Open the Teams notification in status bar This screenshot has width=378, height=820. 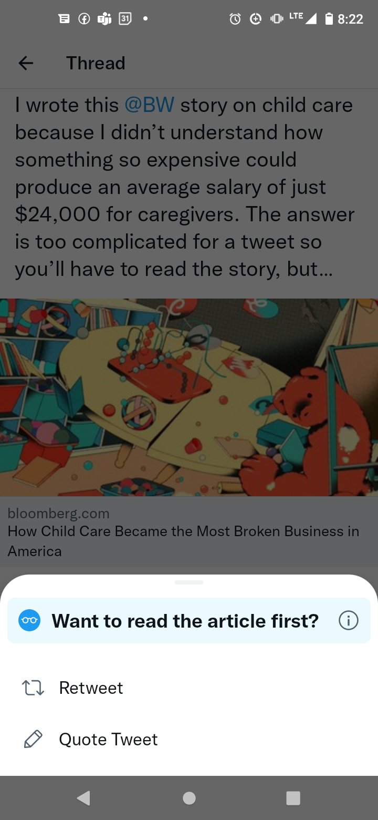(x=104, y=19)
